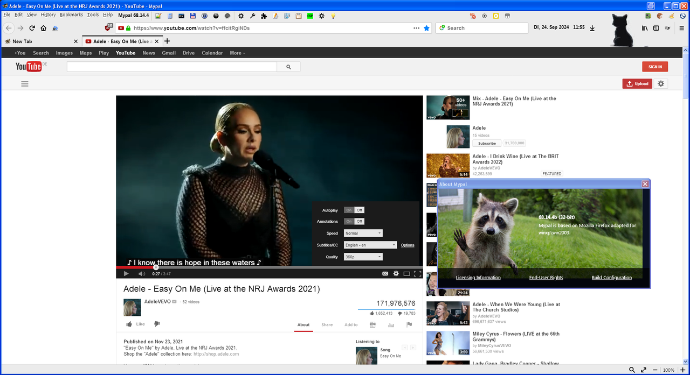Open the shop.adele.com link
The width and height of the screenshot is (690, 375).
click(216, 354)
